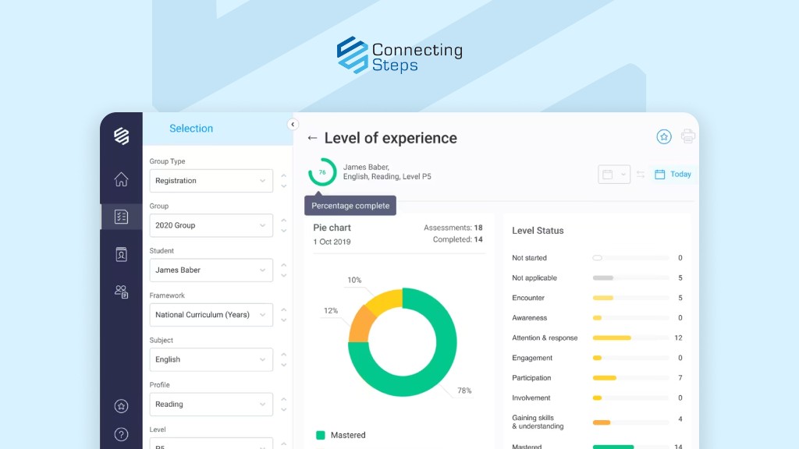Click the 'Completed: 14' text

coord(457,239)
